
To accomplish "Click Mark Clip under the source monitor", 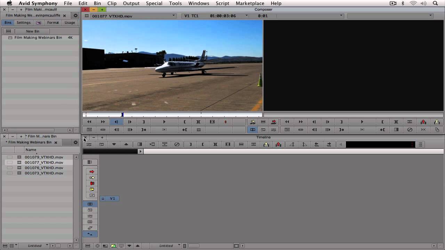I will [x=198, y=122].
